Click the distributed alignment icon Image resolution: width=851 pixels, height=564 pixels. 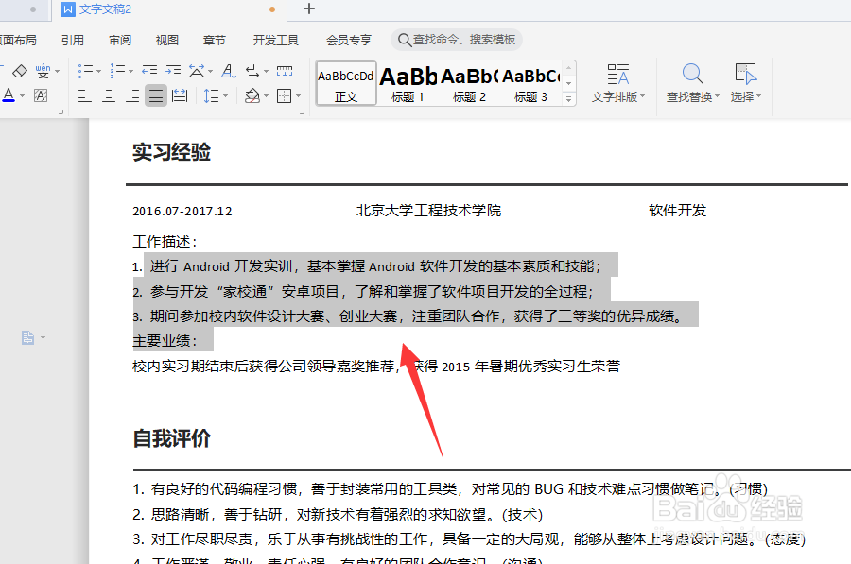[x=179, y=96]
